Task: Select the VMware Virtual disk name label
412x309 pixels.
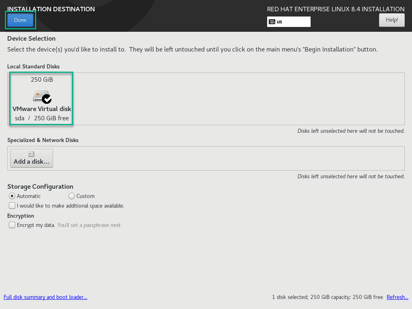Action: [x=42, y=109]
